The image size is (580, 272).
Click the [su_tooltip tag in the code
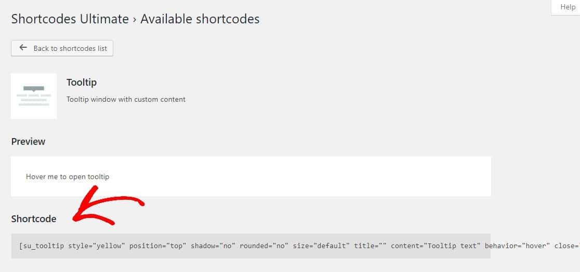[42, 246]
